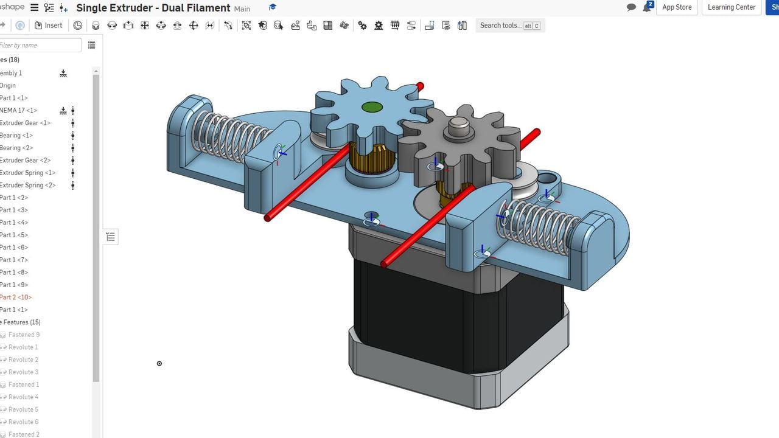This screenshot has height=438, width=779.
Task: Click the Filter by name field
Action: (x=40, y=44)
